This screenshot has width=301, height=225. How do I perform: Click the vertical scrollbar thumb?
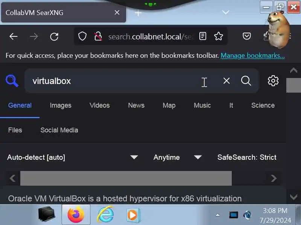(x=293, y=85)
